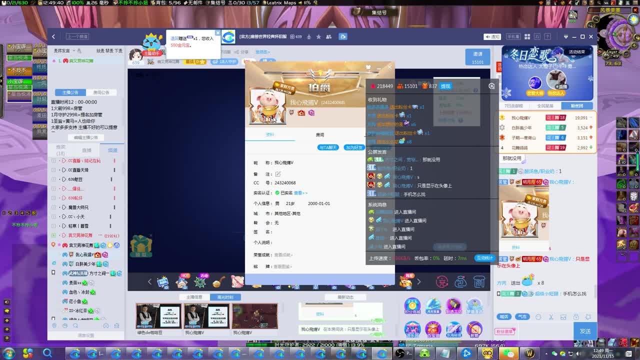This screenshot has height=360, width=640.
Task: Open the 资料 tab in the profile card
Action: (x=270, y=134)
